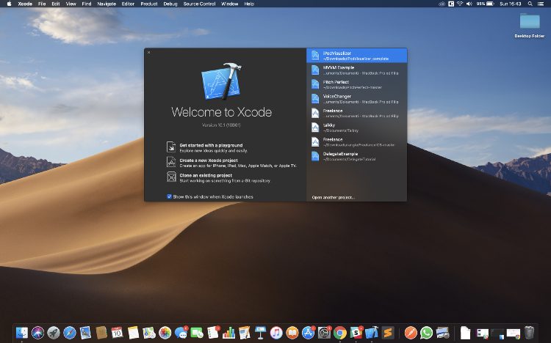Image resolution: width=551 pixels, height=343 pixels.
Task: Click the Spotlight search magnifier icon
Action: point(530,4)
